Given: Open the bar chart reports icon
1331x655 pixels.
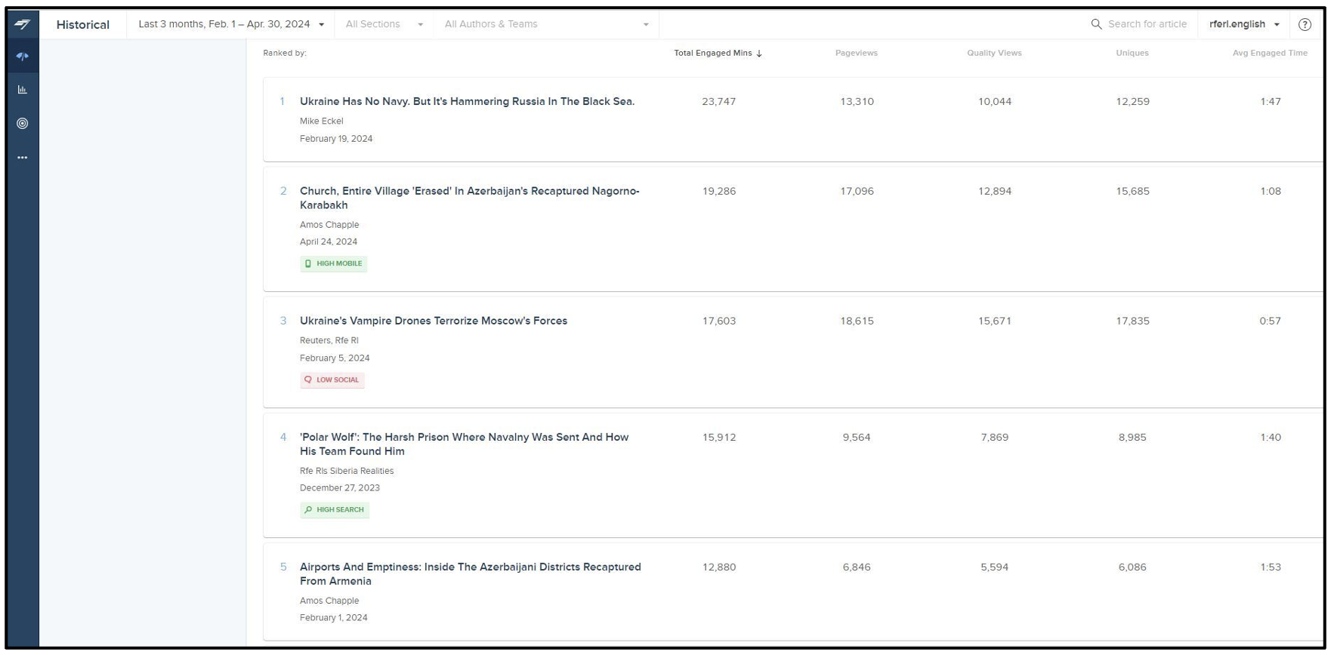Looking at the screenshot, I should (23, 90).
